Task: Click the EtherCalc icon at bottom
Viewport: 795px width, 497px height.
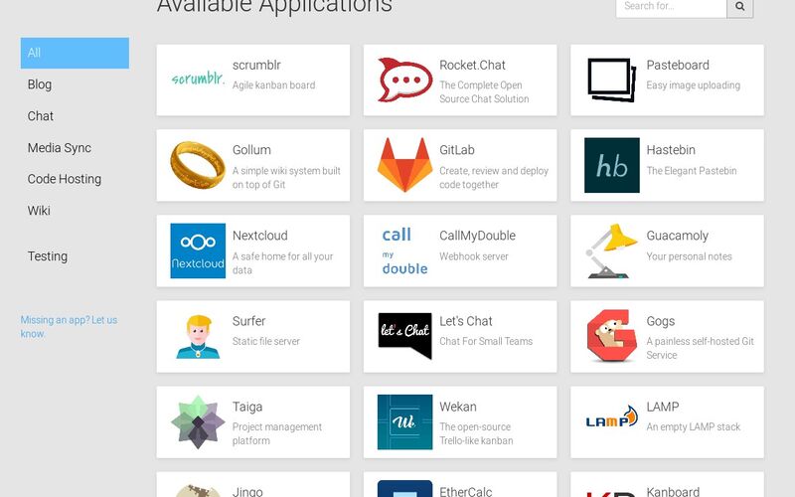Action: click(x=404, y=488)
